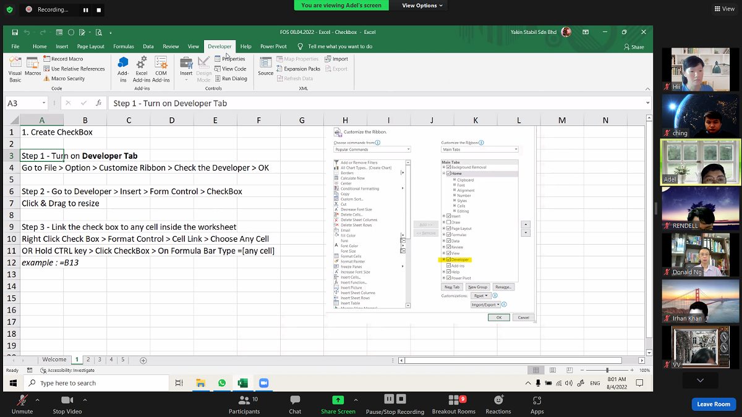The width and height of the screenshot is (742, 417).
Task: Click the Insert Function fx button
Action: [x=98, y=103]
